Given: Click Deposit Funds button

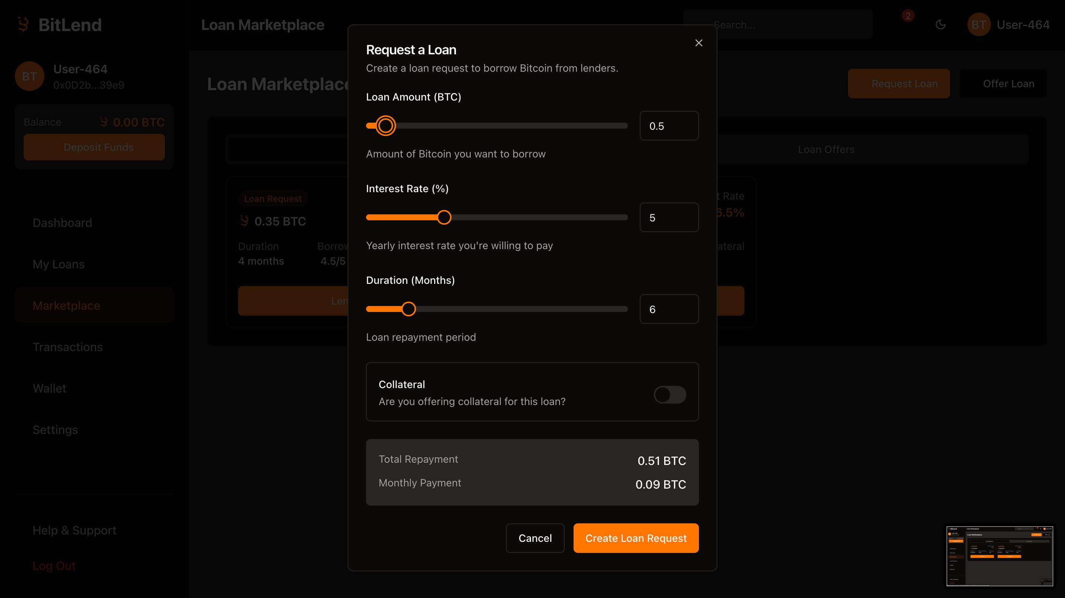Looking at the screenshot, I should pyautogui.click(x=94, y=147).
